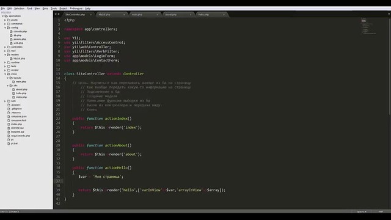The width and height of the screenshot is (391, 220).
Task: Click the file icon beside composer.json
Action: (x=9, y=117)
